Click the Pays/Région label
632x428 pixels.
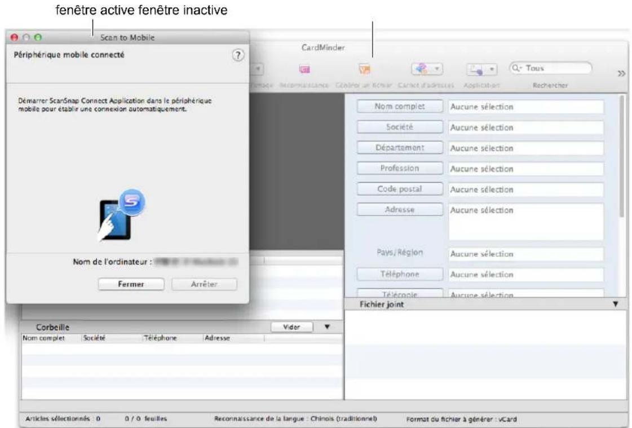tap(399, 252)
